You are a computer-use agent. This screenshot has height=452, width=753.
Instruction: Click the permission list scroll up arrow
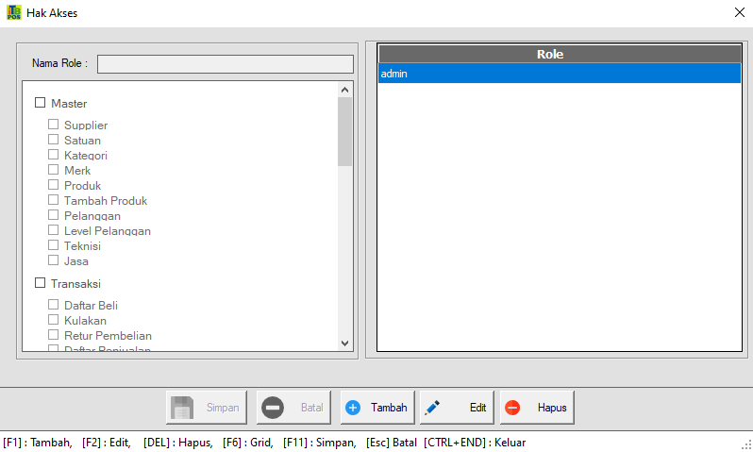click(x=344, y=90)
